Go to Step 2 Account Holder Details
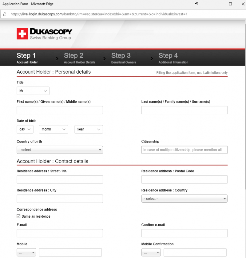 click(80, 58)
